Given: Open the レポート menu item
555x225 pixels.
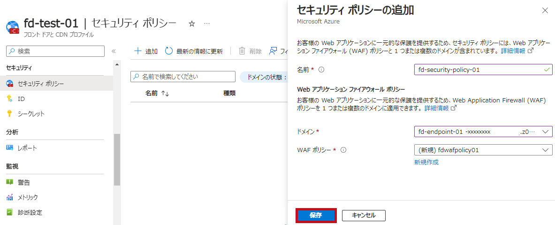Looking at the screenshot, I should (57, 148).
